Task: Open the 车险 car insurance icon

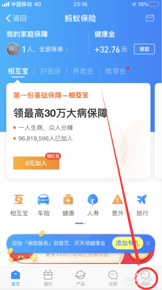Action: point(43,199)
